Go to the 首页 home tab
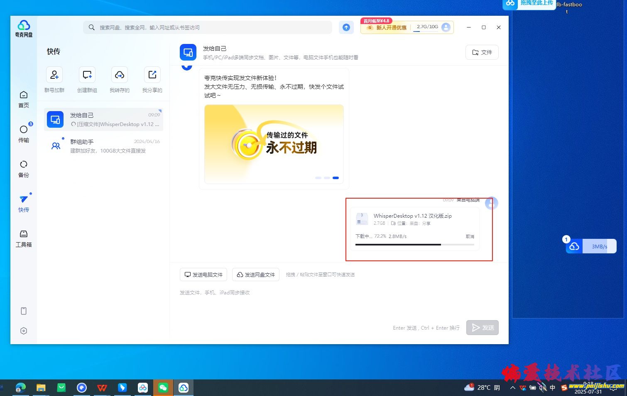 pos(24,99)
